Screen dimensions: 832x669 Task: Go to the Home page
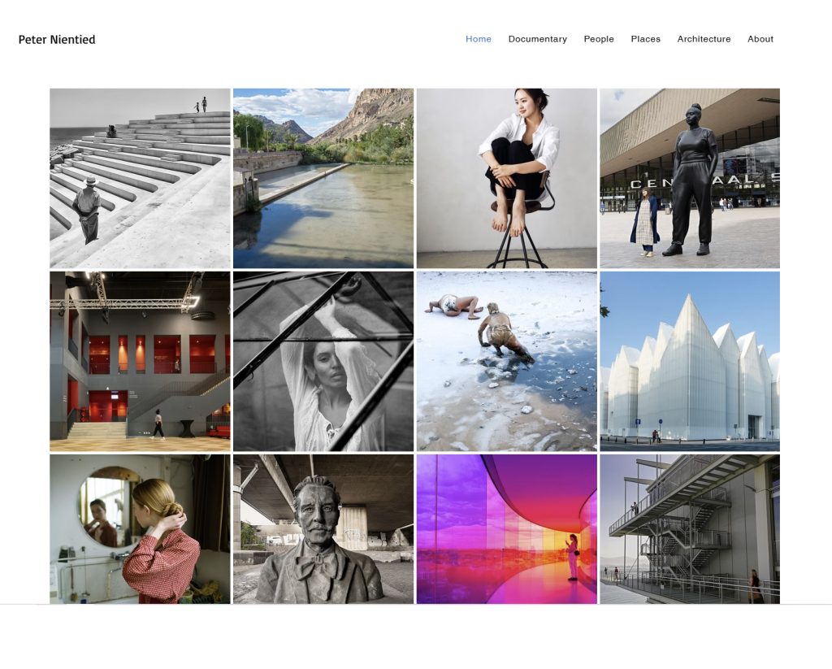478,39
